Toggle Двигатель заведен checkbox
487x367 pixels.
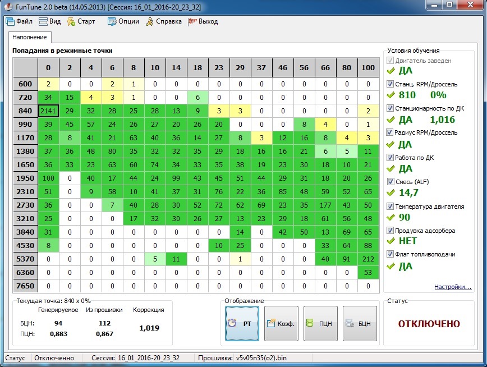click(390, 60)
